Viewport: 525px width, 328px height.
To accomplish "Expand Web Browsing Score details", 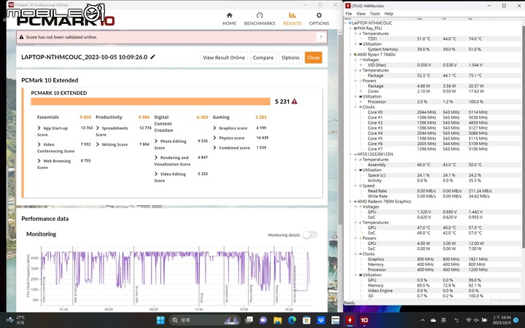I will coord(39,160).
